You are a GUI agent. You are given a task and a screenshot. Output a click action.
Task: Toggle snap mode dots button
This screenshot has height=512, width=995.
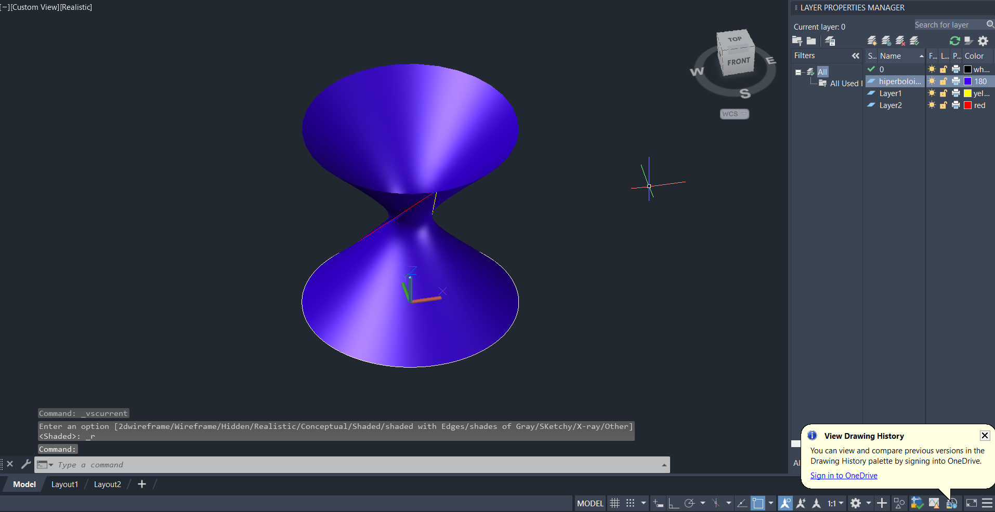[631, 503]
